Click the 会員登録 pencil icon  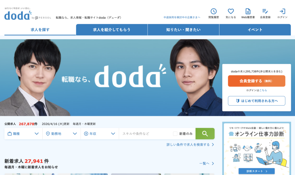coord(265,11)
